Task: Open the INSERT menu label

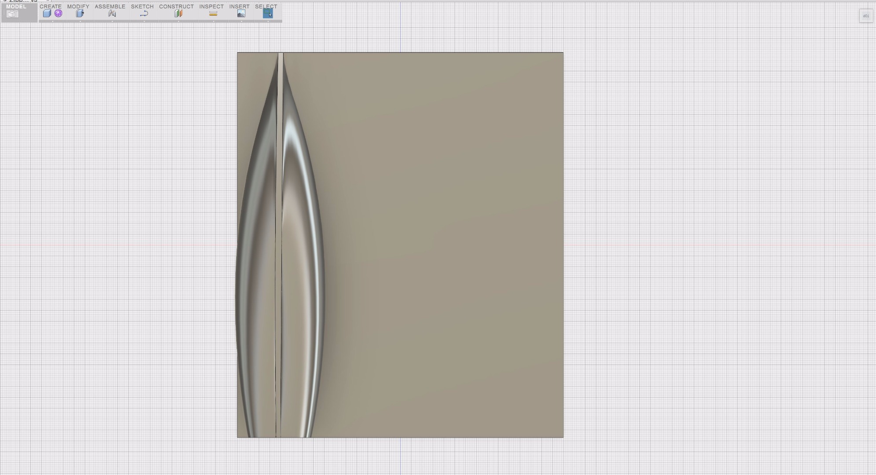Action: click(239, 6)
